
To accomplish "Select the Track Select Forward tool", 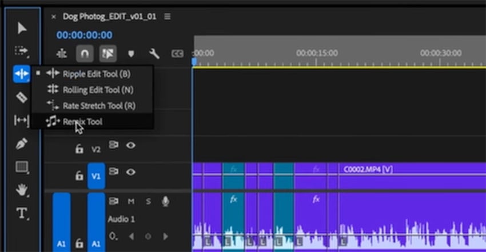I will click(x=21, y=51).
